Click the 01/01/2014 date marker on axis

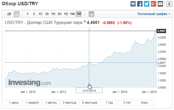89,91
